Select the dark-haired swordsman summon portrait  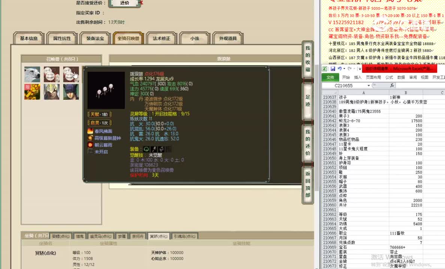[x=71, y=92]
